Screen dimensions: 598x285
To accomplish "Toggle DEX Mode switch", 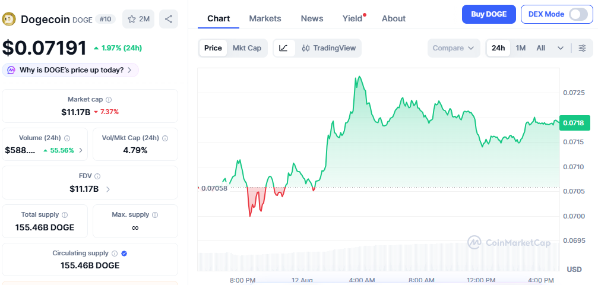I will 578,14.
